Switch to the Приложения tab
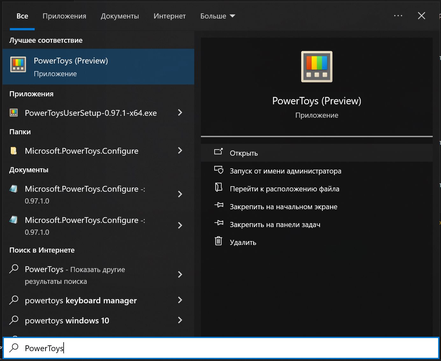 tap(64, 16)
